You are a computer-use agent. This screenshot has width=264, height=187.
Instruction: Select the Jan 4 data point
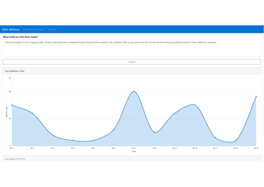(x=73, y=140)
